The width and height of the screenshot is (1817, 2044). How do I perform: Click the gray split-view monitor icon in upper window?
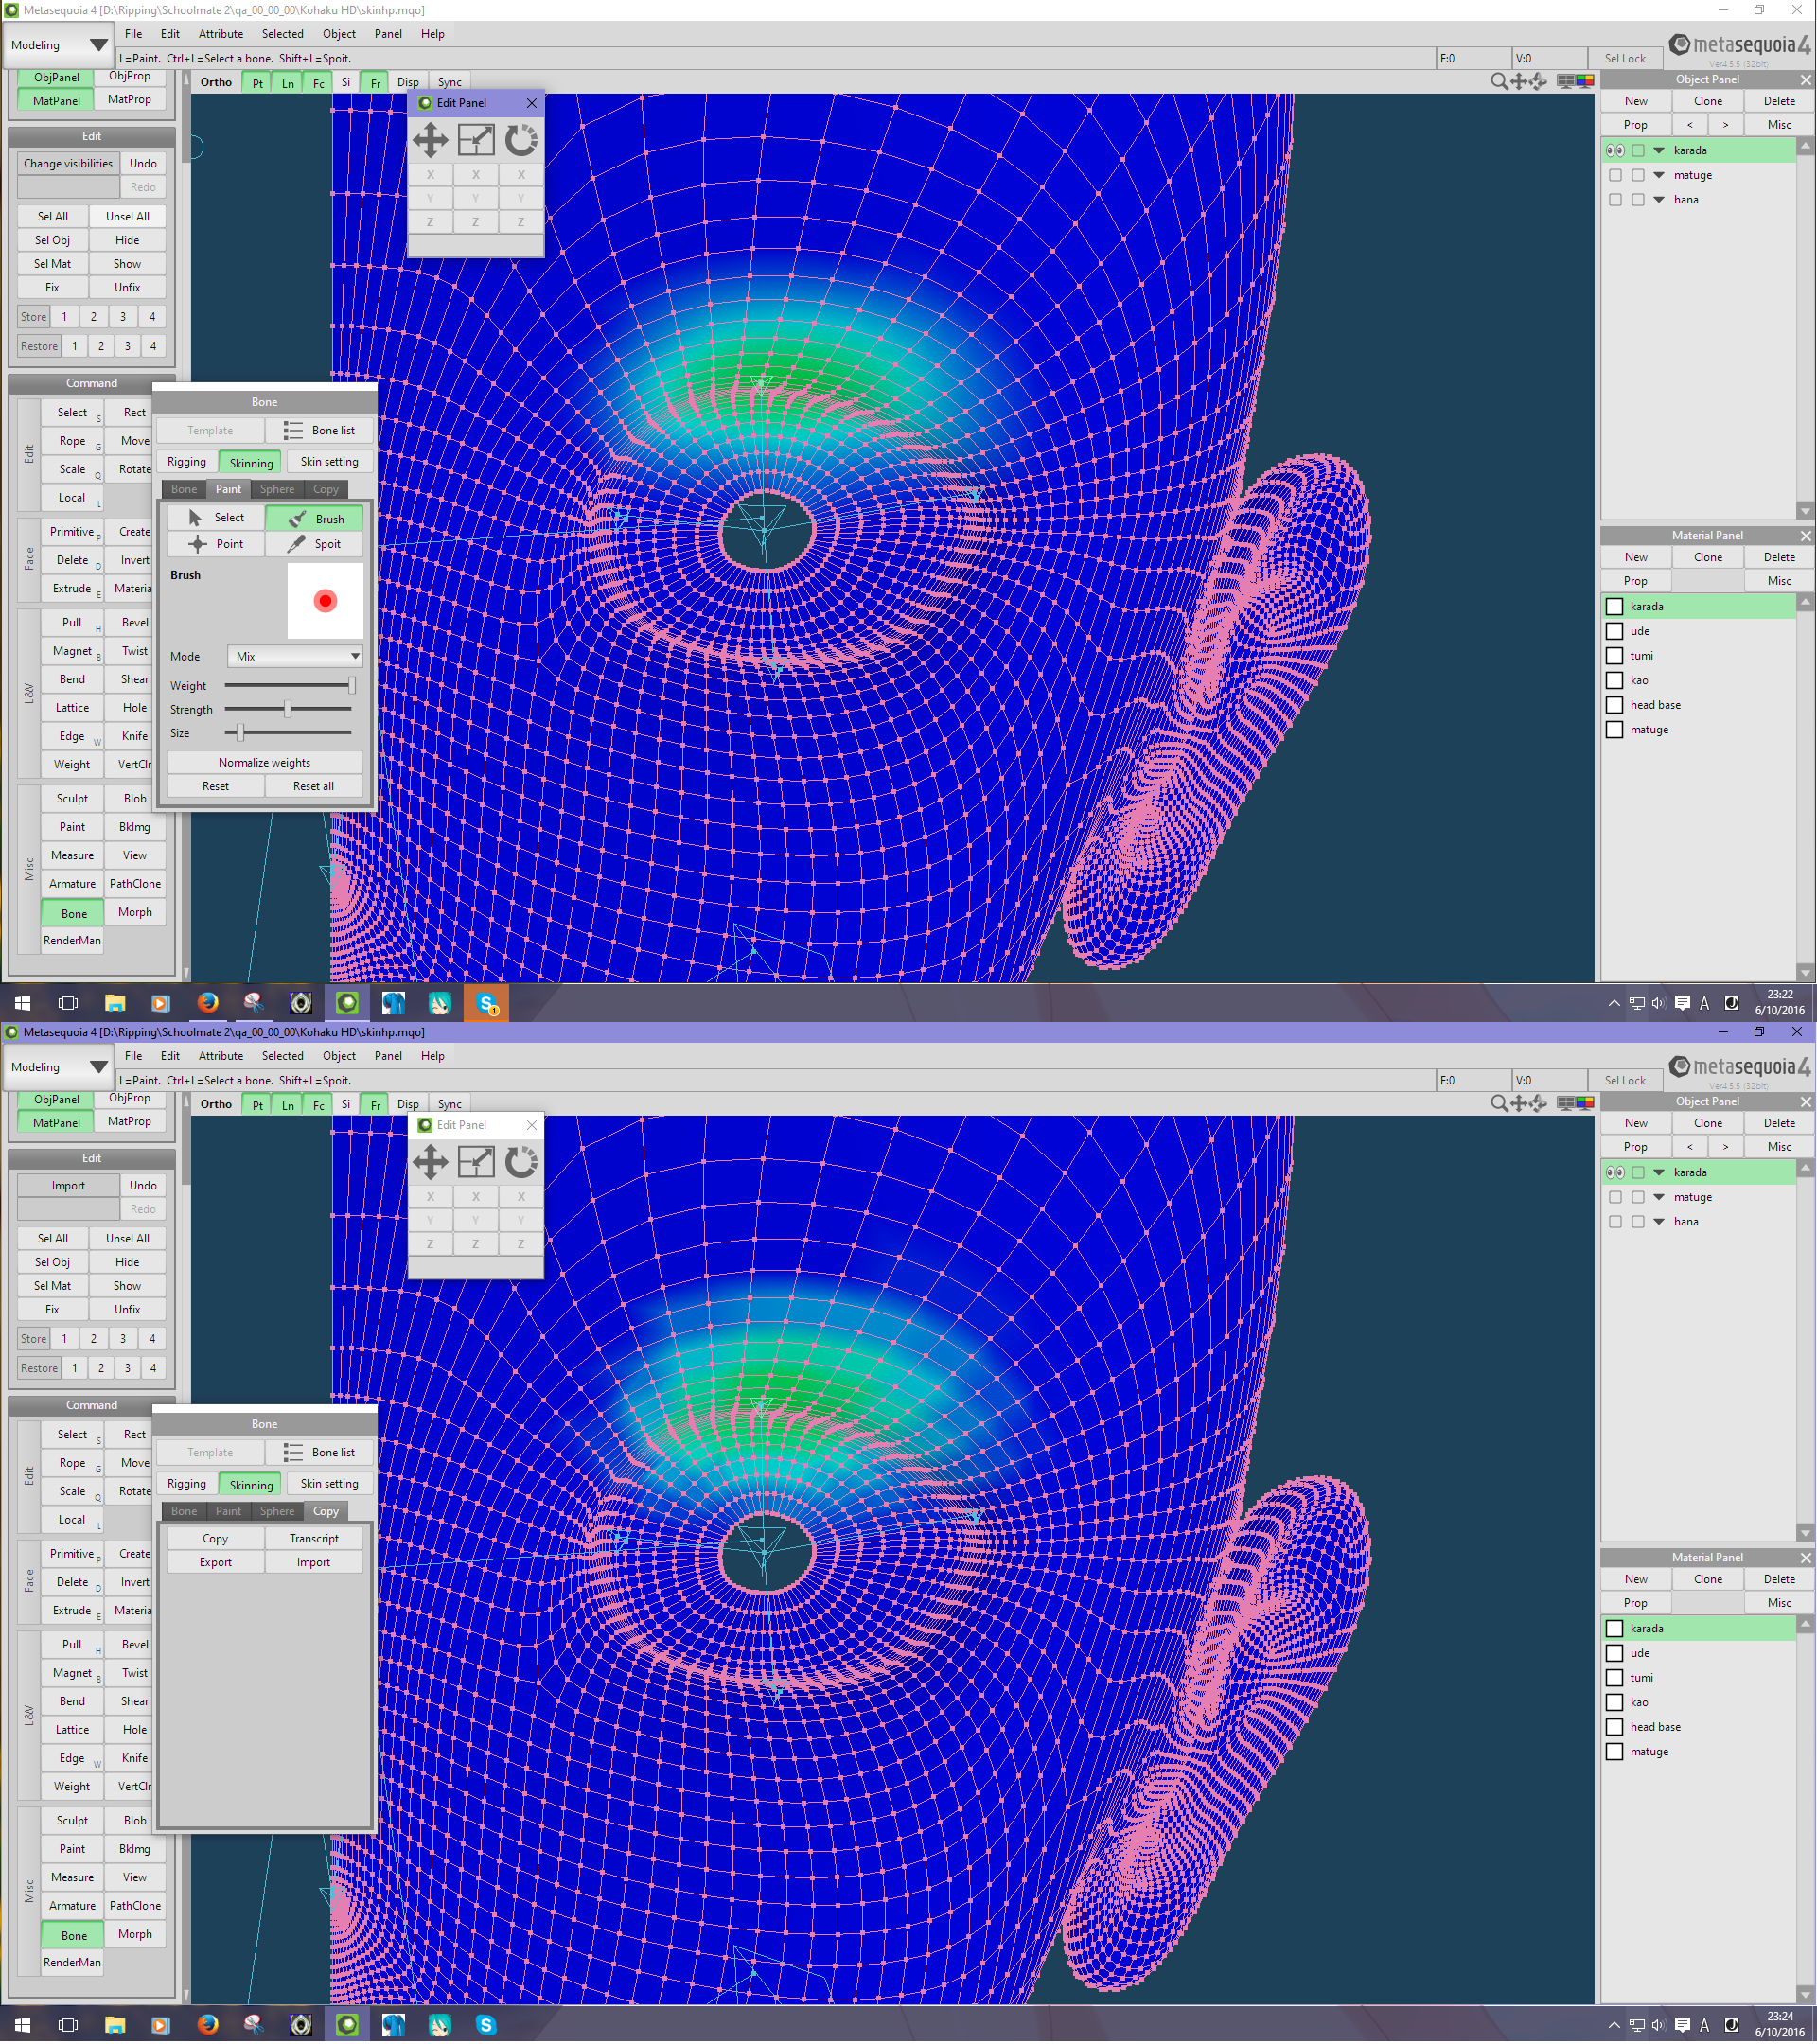(1566, 82)
